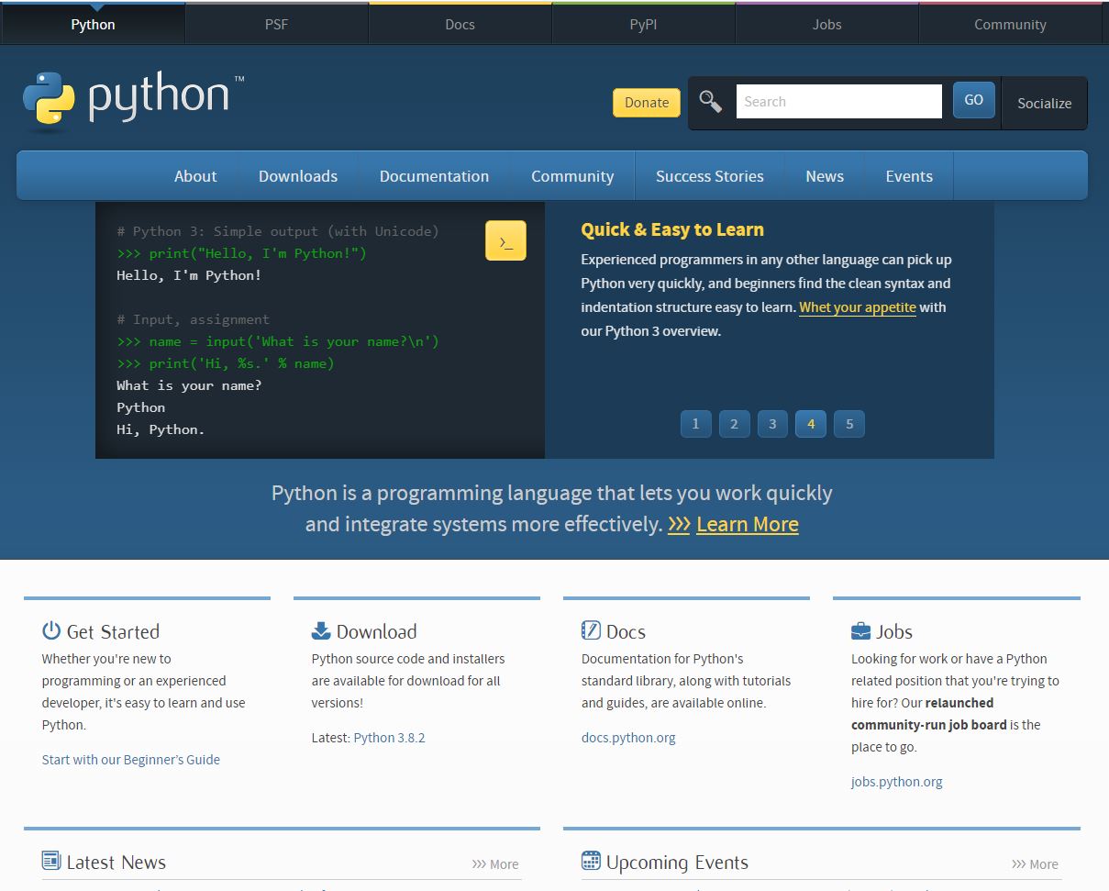Screen dimensions: 1109x891
Task: Click the Learn More link
Action: [748, 524]
